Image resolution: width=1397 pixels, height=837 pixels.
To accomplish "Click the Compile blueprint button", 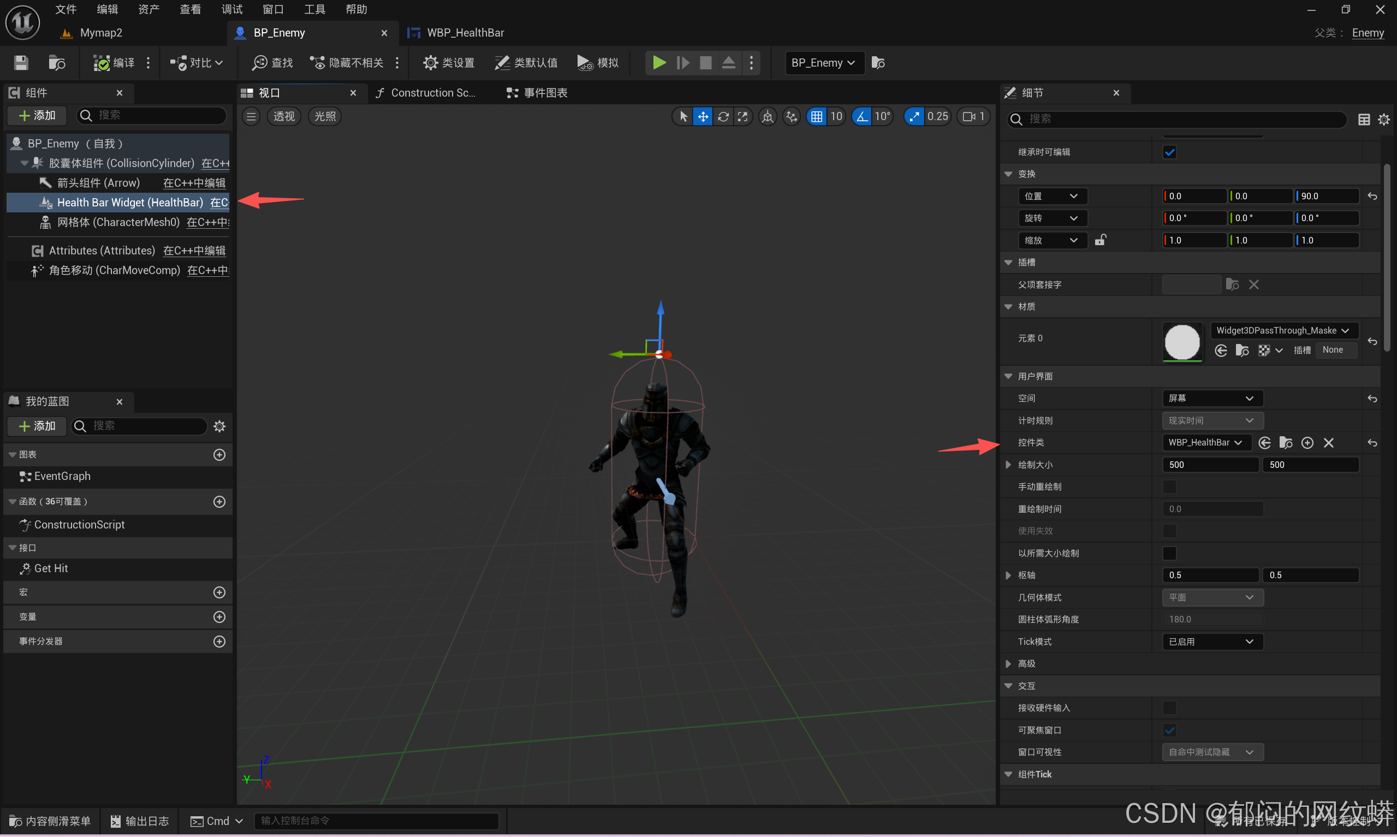I will [x=114, y=63].
